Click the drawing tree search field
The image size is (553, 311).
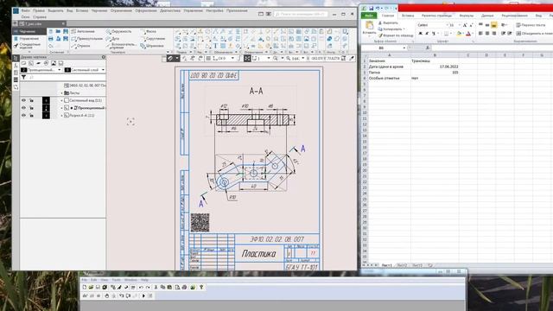point(67,77)
